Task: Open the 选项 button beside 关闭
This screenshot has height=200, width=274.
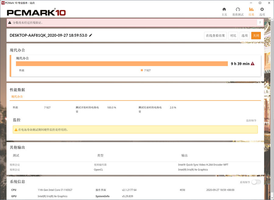Action: tap(244, 35)
